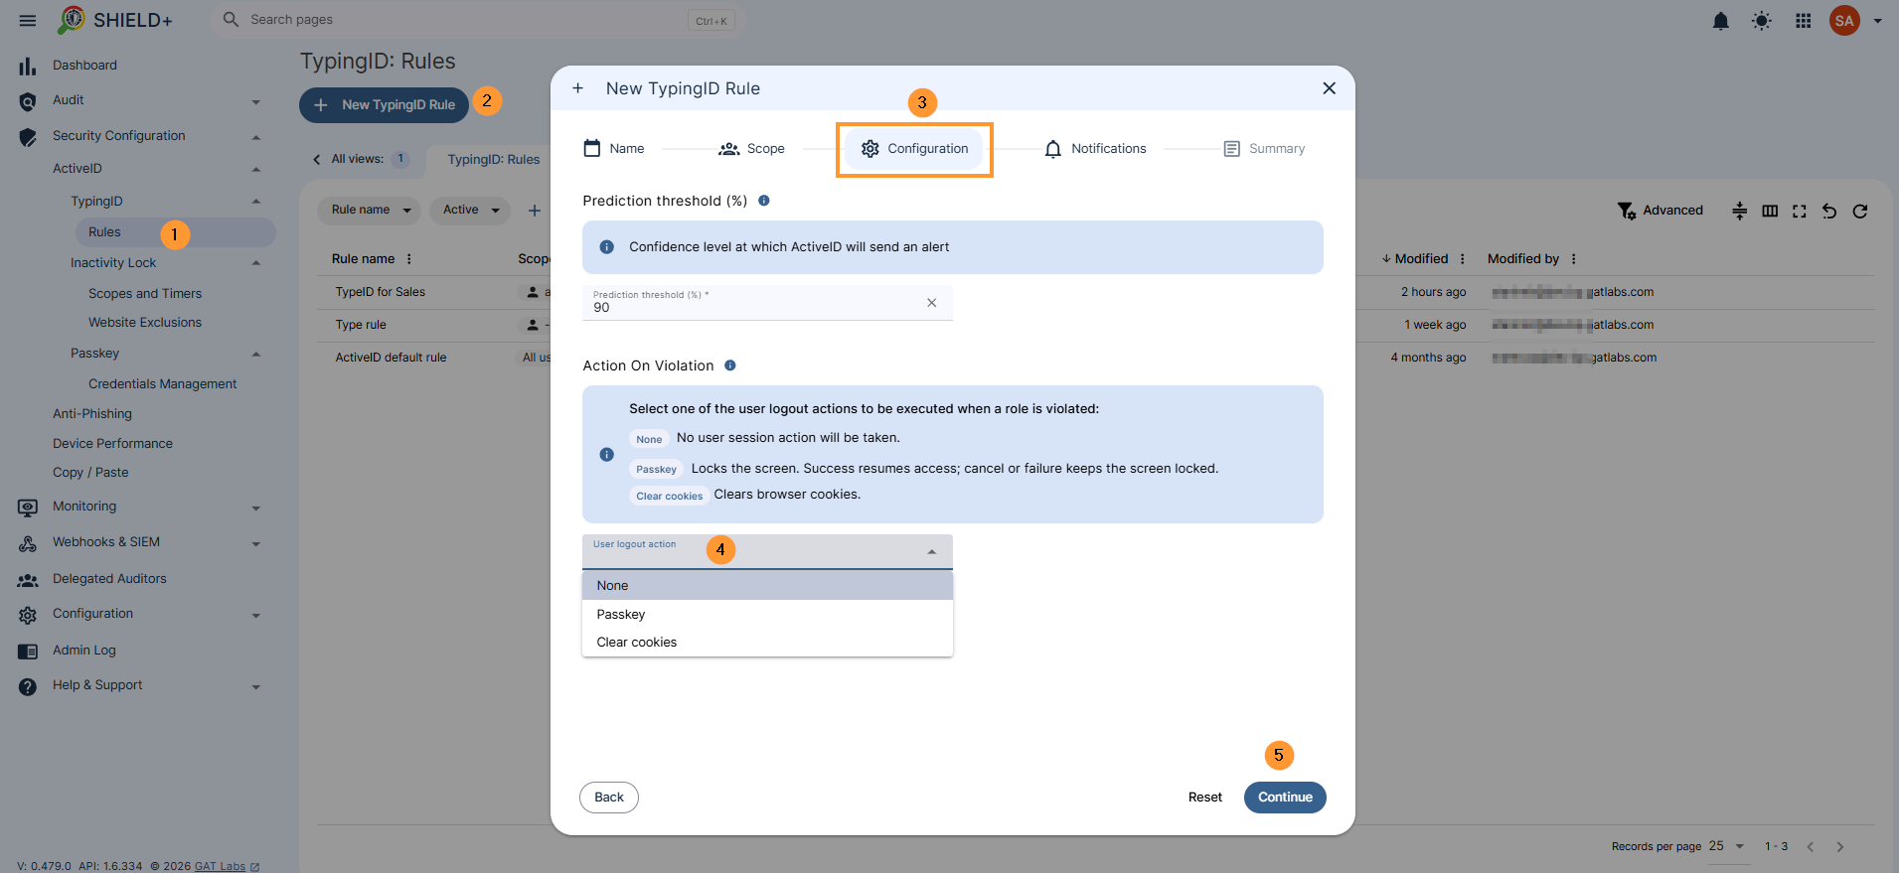1899x873 pixels.
Task: Open the Modified by column options menu
Action: coord(1574,259)
